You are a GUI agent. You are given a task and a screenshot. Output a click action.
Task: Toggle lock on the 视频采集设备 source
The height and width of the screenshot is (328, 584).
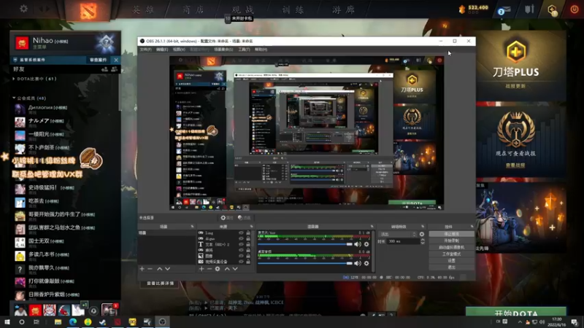[x=248, y=262]
